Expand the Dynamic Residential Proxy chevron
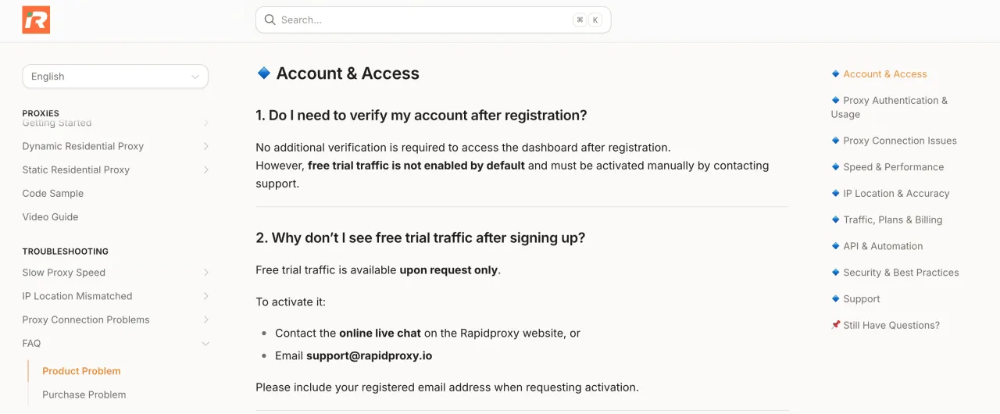Screen dimensions: 1000x414 coord(205,146)
